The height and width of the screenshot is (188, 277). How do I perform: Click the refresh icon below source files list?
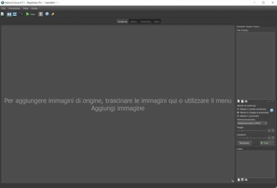click(x=246, y=101)
